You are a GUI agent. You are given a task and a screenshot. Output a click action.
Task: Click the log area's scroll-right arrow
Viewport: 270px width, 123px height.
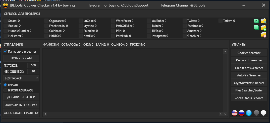221,114
